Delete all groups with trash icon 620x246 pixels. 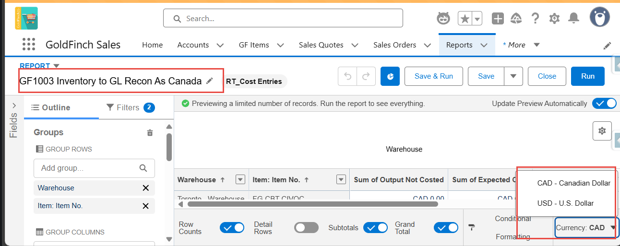pos(150,133)
